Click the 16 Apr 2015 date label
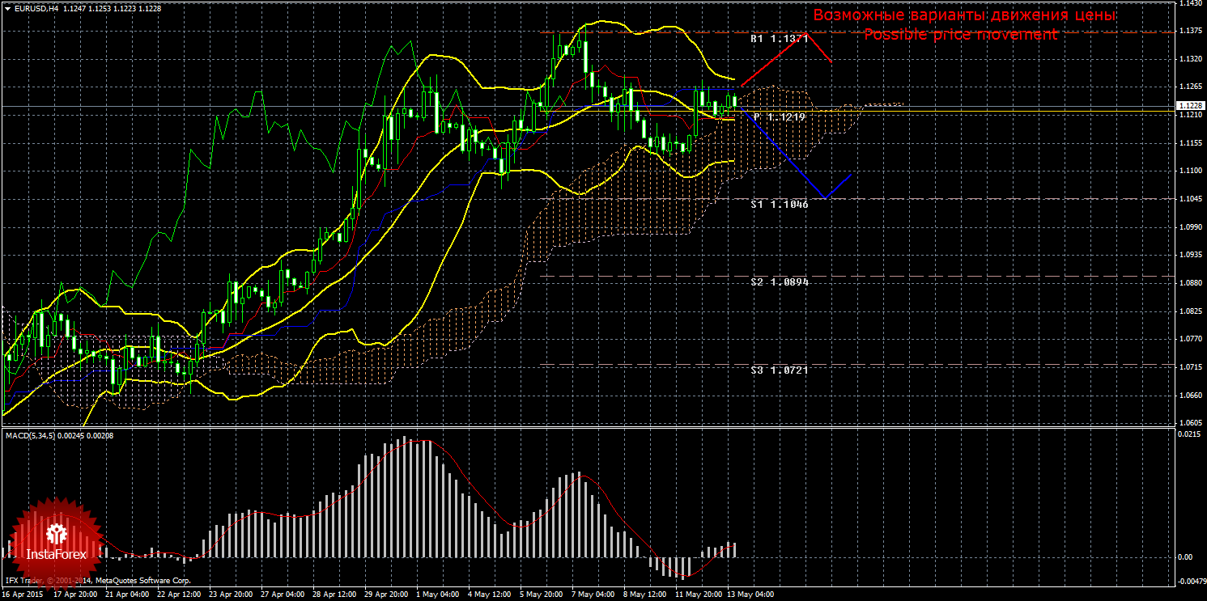The image size is (1207, 601). [23, 595]
